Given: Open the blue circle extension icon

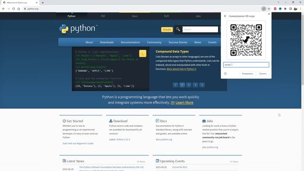Looking at the screenshot, I should (280, 9).
